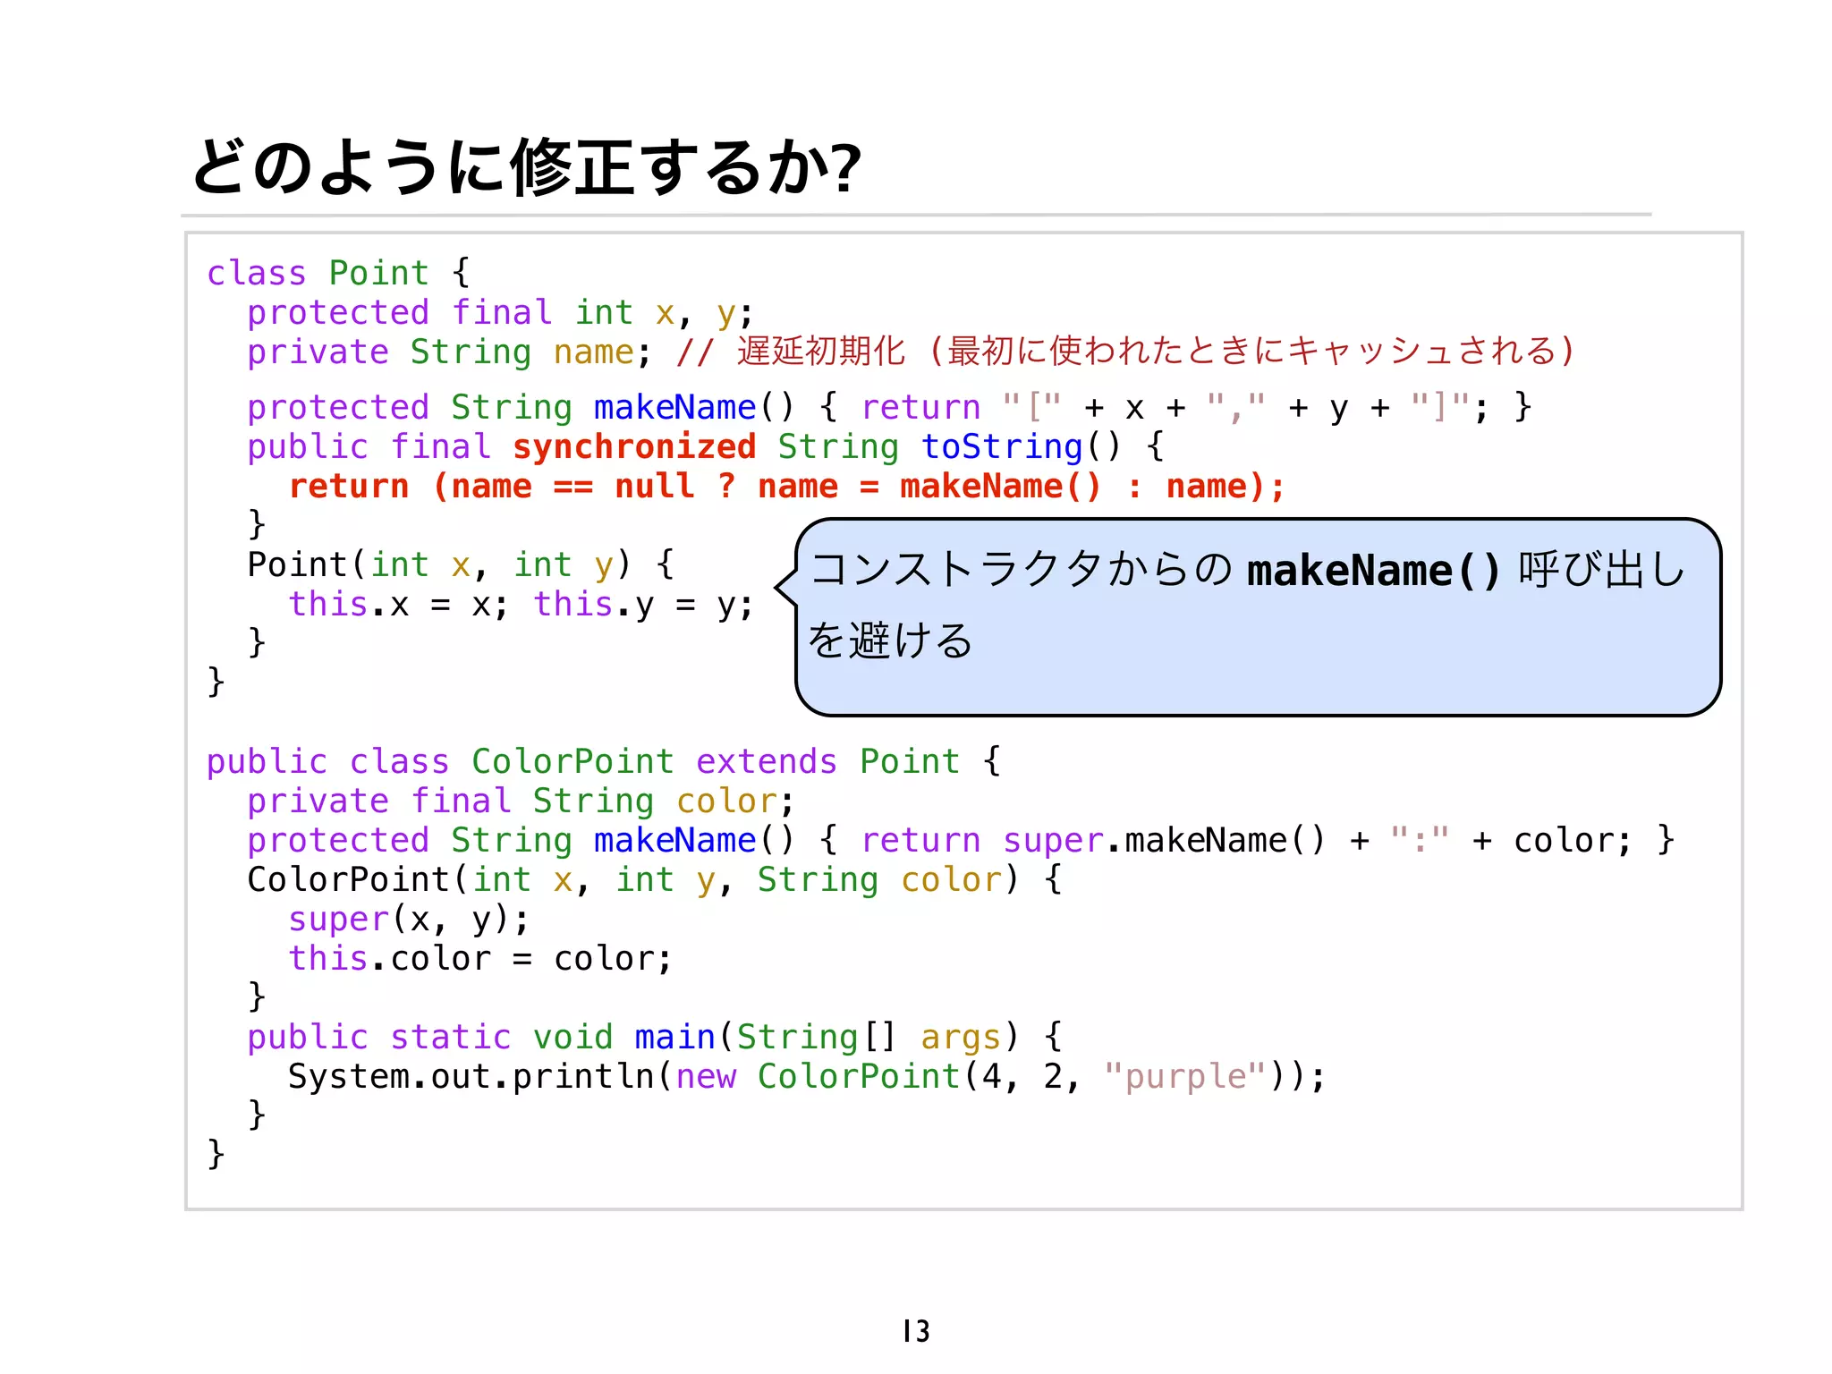The image size is (1832, 1374).
Task: Click the bold red 'synchronized' keyword
Action: [x=634, y=446]
